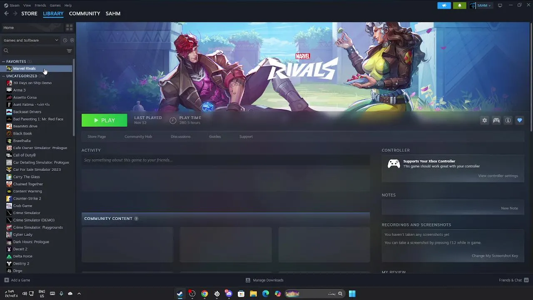Open Community Content help question mark

[x=136, y=219]
